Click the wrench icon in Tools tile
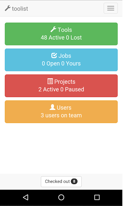This screenshot has height=206, width=123. [53, 29]
